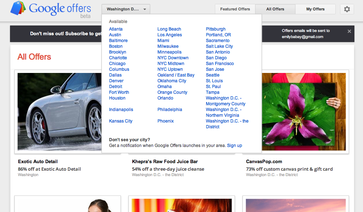
Task: Click the emilybabay@gmail.com email text
Action: click(x=302, y=37)
